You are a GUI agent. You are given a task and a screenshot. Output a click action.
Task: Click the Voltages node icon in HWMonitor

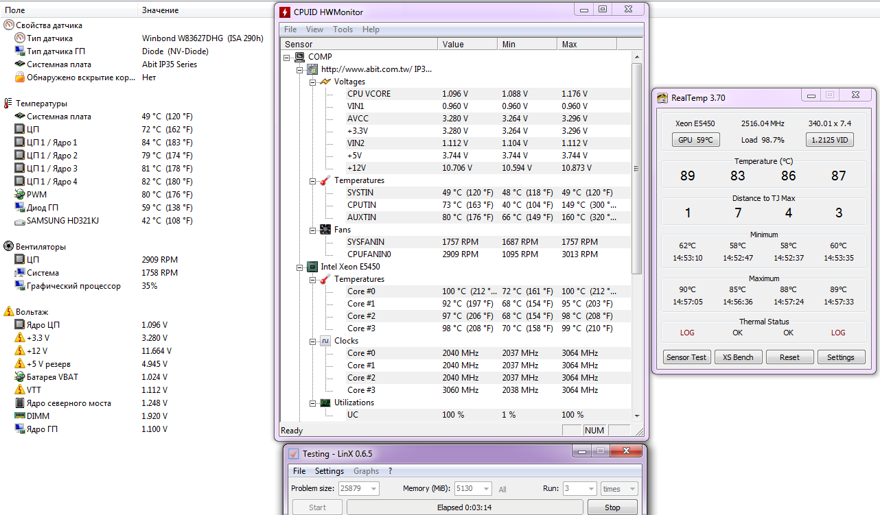pos(325,82)
